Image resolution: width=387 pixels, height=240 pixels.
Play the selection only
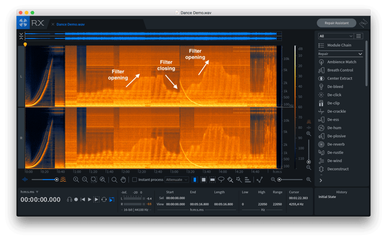tap(97, 200)
